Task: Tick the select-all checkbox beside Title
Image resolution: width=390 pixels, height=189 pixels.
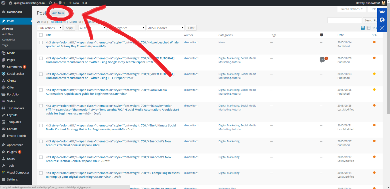Action: pyautogui.click(x=41, y=35)
